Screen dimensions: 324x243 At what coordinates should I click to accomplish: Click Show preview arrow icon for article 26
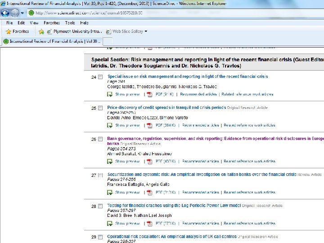pos(110,162)
